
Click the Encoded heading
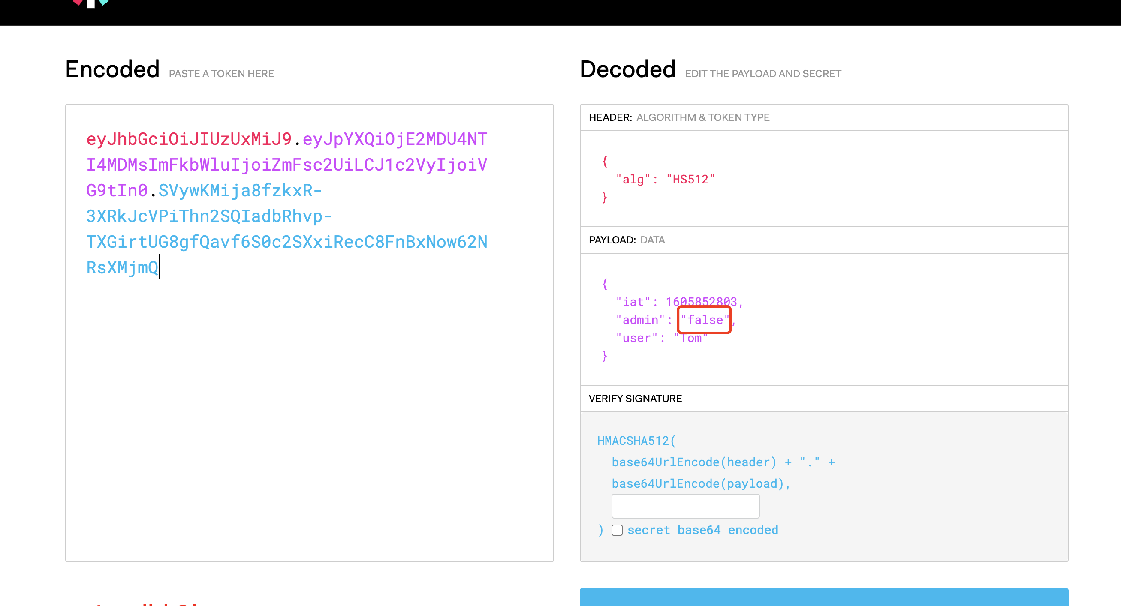112,69
